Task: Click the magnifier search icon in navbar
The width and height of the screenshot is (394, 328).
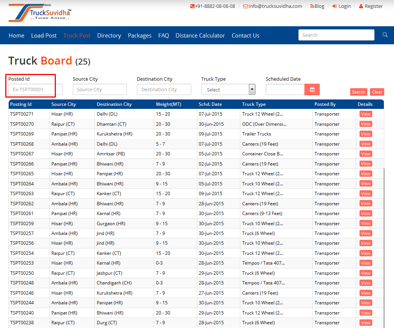Action: [385, 35]
